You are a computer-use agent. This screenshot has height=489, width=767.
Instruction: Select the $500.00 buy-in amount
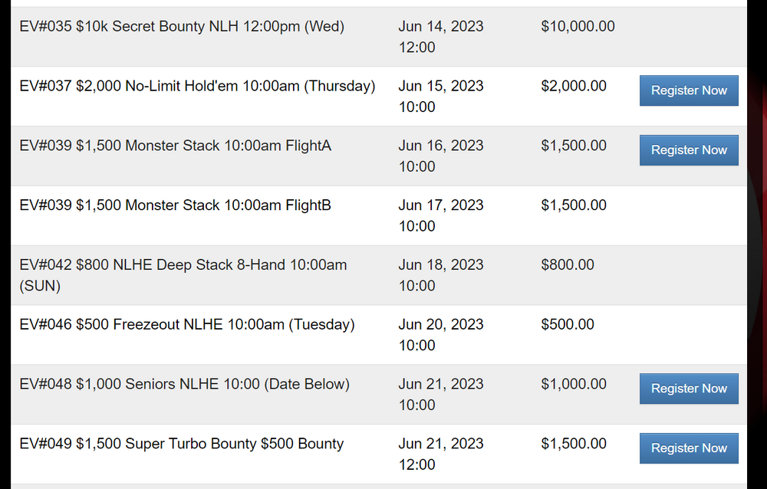coord(568,325)
